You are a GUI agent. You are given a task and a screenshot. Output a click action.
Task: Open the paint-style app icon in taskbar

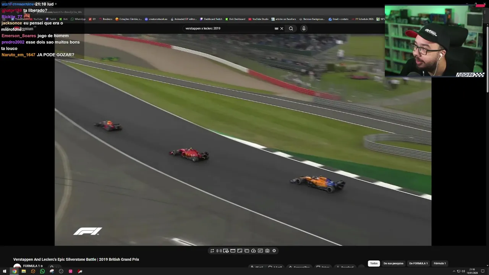pos(52,271)
